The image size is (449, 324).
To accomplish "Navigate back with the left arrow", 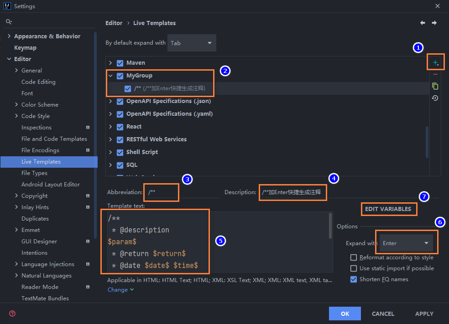I will point(423,23).
